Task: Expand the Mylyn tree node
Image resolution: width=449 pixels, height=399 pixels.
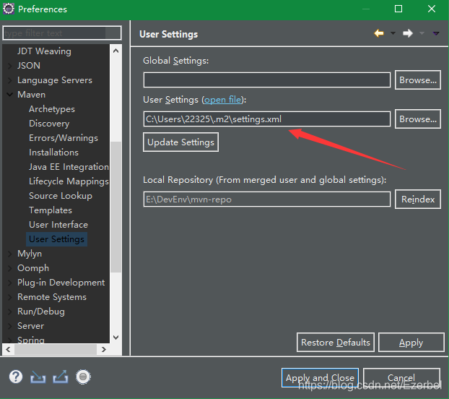Action: (x=9, y=254)
